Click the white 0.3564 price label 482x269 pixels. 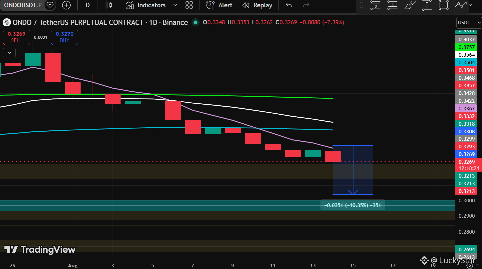(466, 55)
